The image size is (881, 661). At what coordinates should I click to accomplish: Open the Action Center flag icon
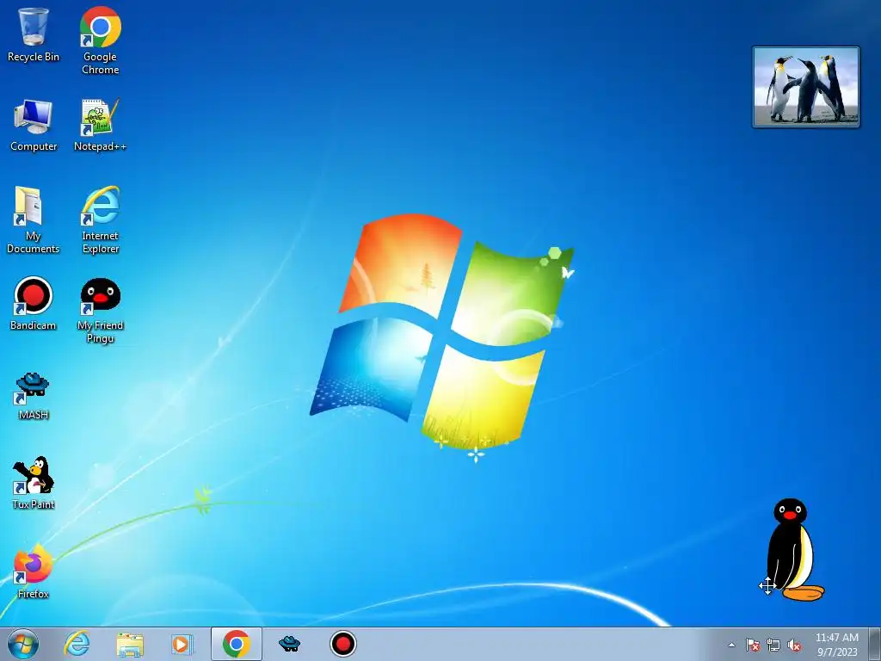[x=752, y=645]
